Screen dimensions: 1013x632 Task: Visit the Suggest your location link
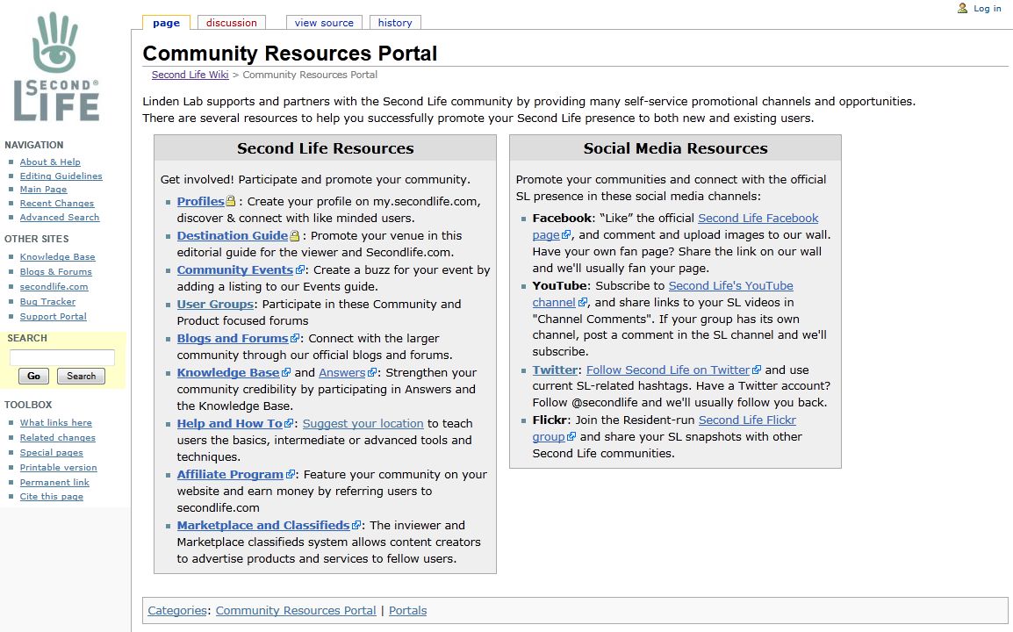[x=363, y=423]
